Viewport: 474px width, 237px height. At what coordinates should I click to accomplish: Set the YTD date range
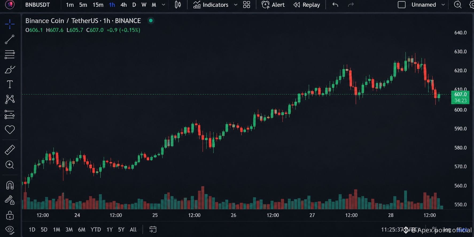coord(96,230)
